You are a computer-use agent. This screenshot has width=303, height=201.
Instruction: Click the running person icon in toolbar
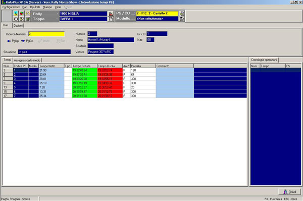pyautogui.click(x=16, y=13)
